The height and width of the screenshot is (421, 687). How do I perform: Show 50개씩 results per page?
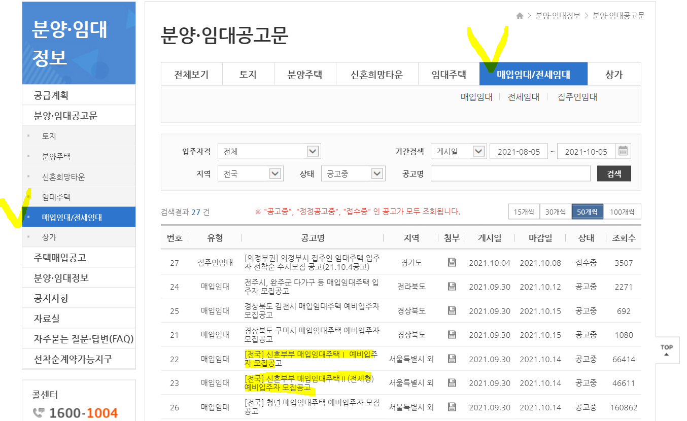point(588,212)
